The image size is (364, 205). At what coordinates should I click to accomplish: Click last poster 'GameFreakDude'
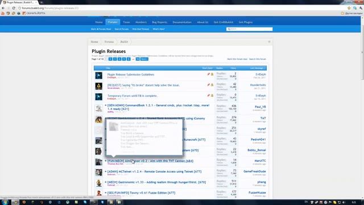255,171
